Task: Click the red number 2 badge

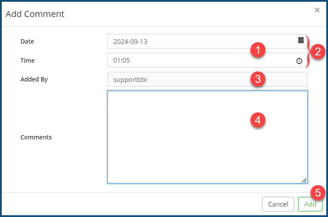Action: 318,52
